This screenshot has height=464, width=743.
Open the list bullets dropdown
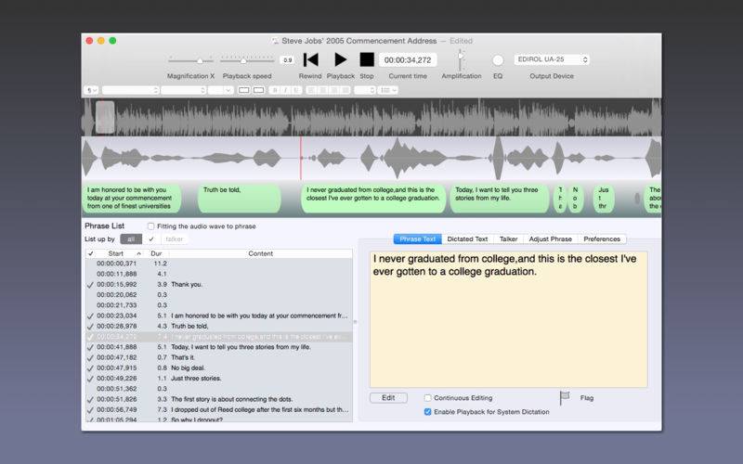(387, 90)
